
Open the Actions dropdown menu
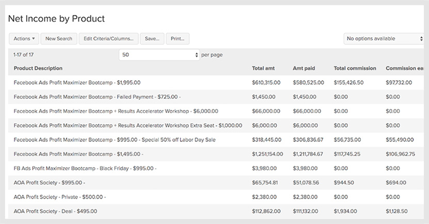24,39
